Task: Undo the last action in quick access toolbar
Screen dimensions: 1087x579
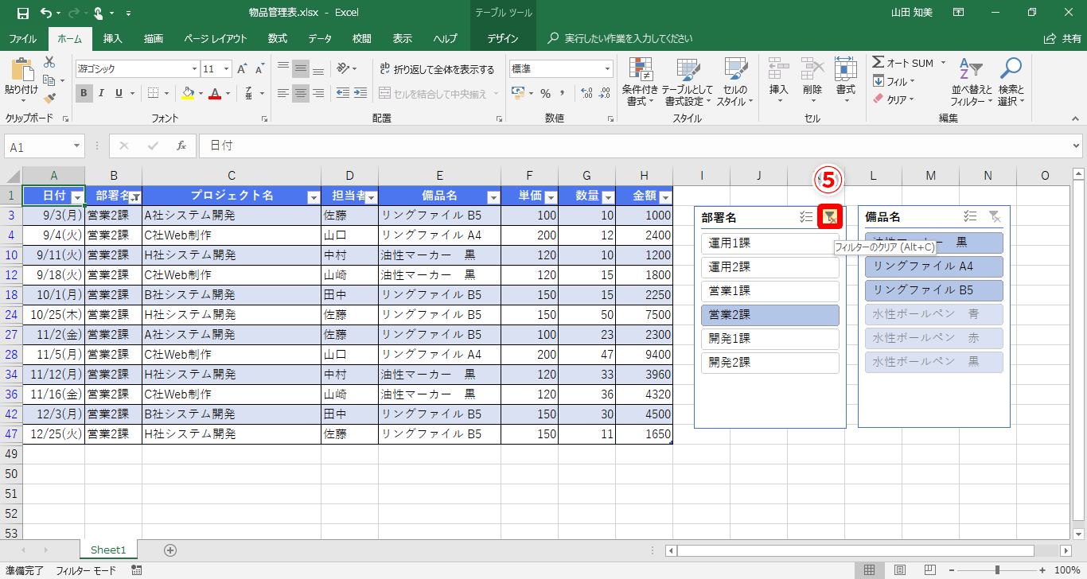Action: (x=46, y=13)
